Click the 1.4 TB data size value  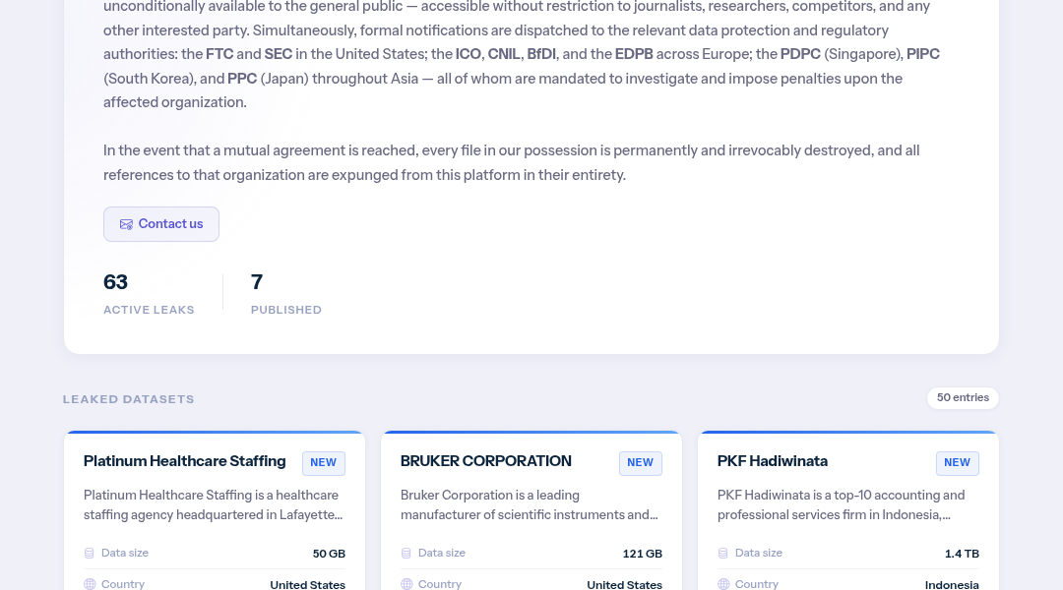(962, 554)
